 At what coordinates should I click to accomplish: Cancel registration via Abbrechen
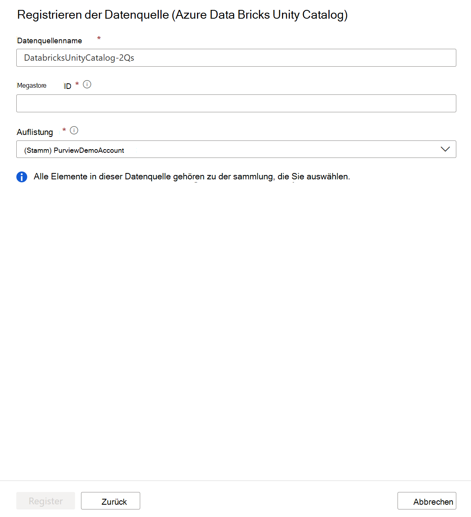point(427,501)
